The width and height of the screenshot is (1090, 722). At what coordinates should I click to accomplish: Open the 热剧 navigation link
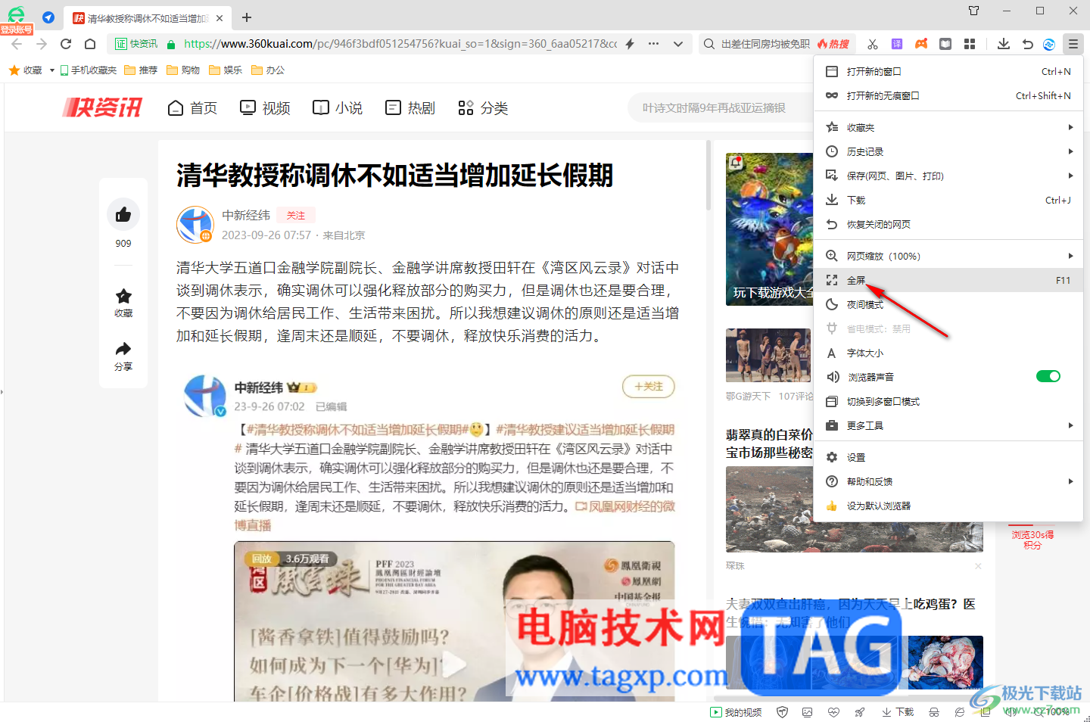tap(410, 108)
